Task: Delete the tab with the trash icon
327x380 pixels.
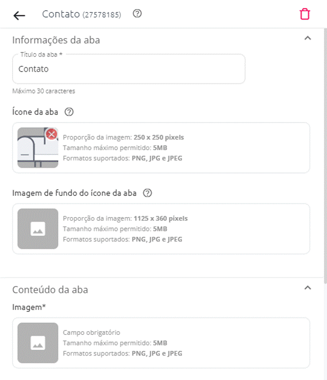Action: pos(305,14)
